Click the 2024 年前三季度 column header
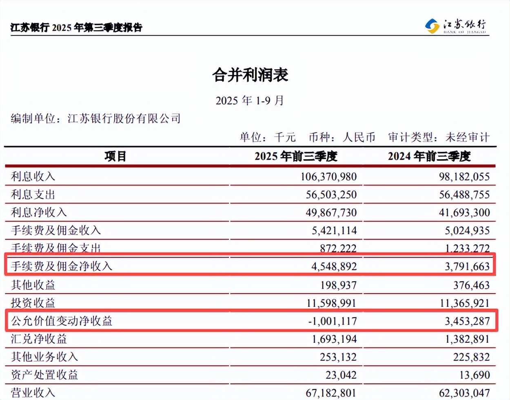 (x=429, y=156)
